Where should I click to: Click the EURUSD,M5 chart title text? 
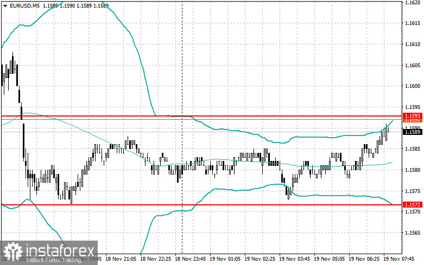24,5
